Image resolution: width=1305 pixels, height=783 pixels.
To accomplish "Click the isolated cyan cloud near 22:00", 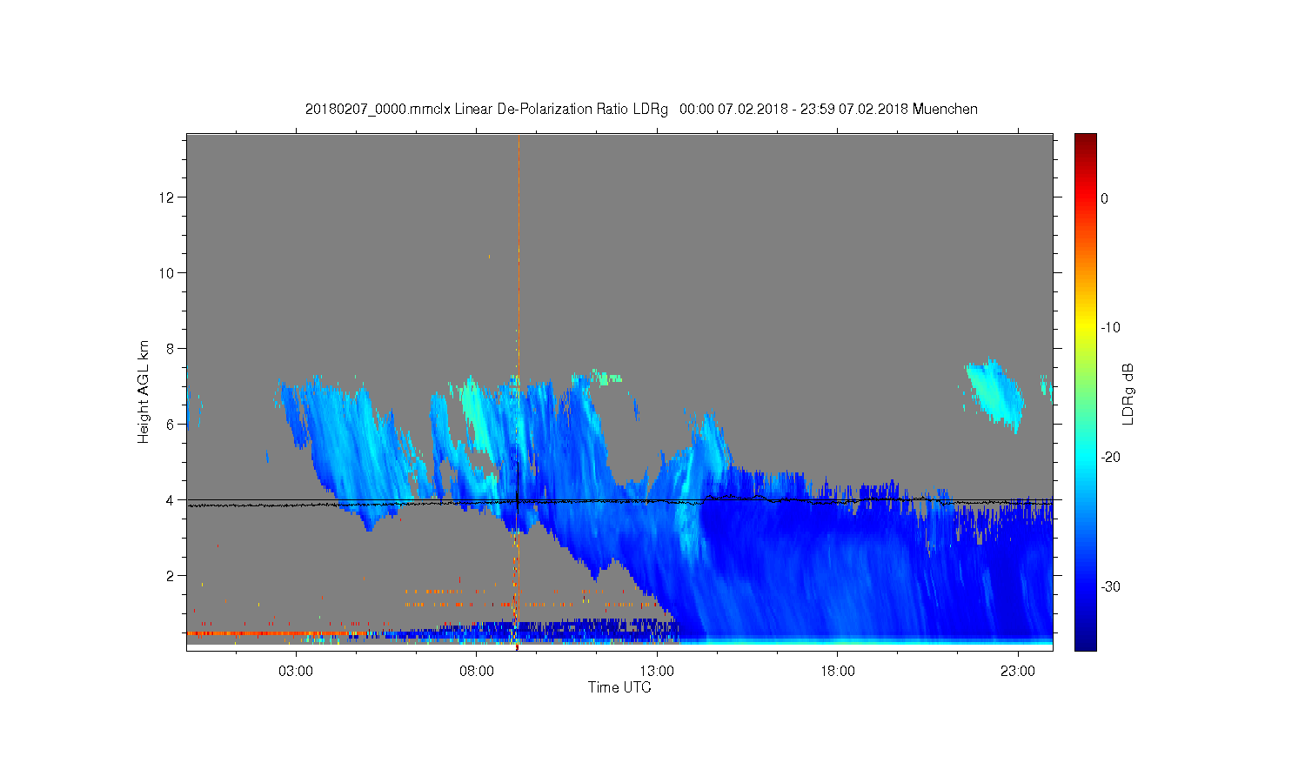I will coord(996,394).
